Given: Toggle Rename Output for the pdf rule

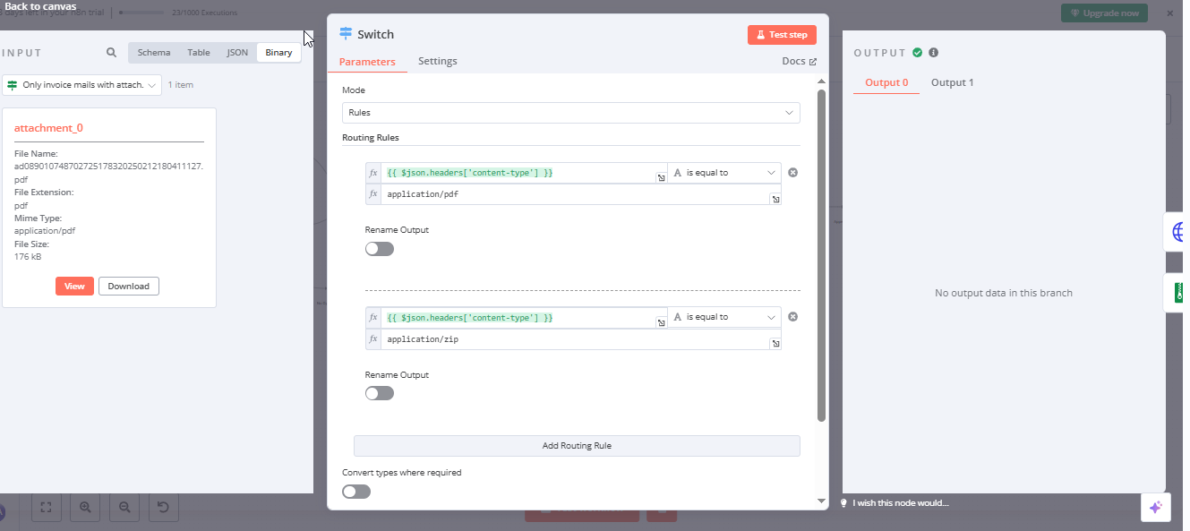Looking at the screenshot, I should [380, 249].
